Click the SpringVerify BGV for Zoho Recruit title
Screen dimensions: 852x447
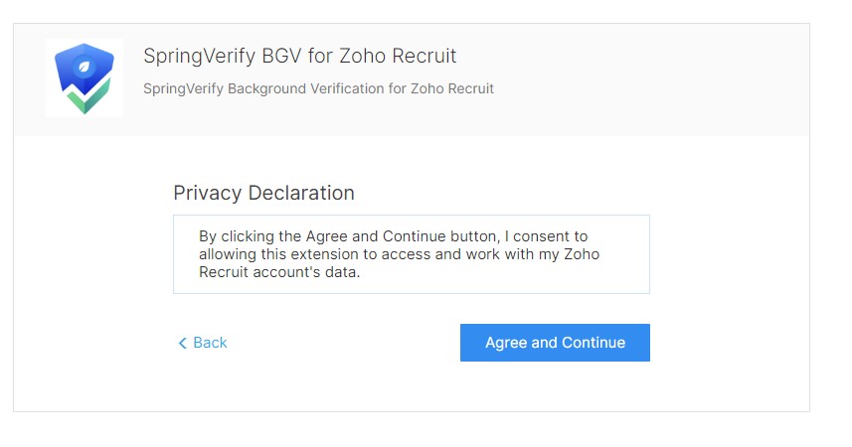tap(300, 56)
